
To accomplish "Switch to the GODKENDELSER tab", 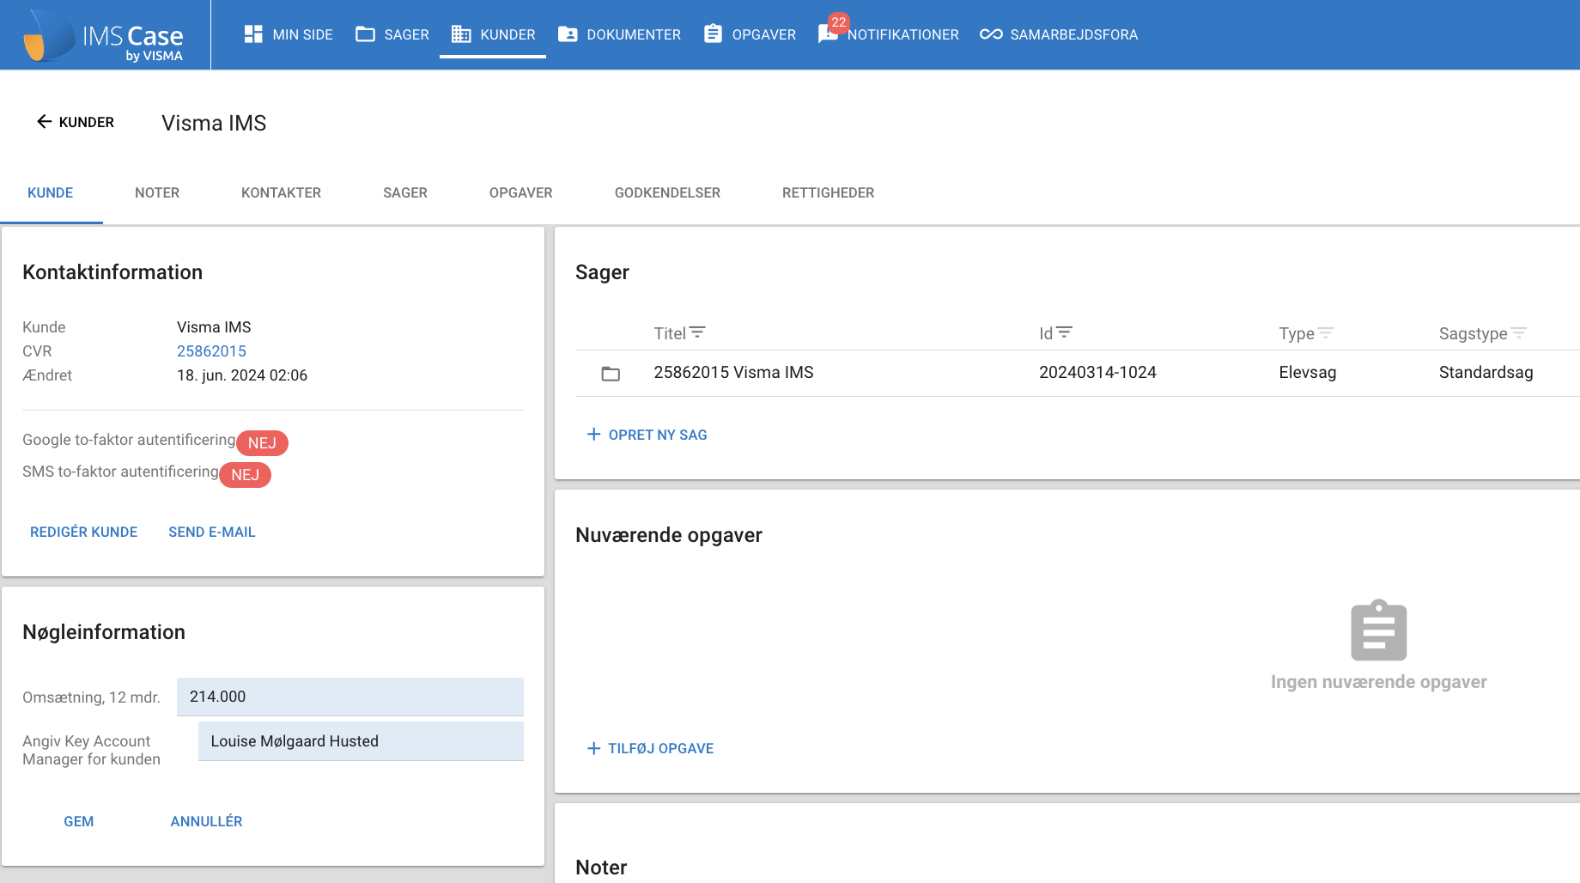I will tap(667, 192).
